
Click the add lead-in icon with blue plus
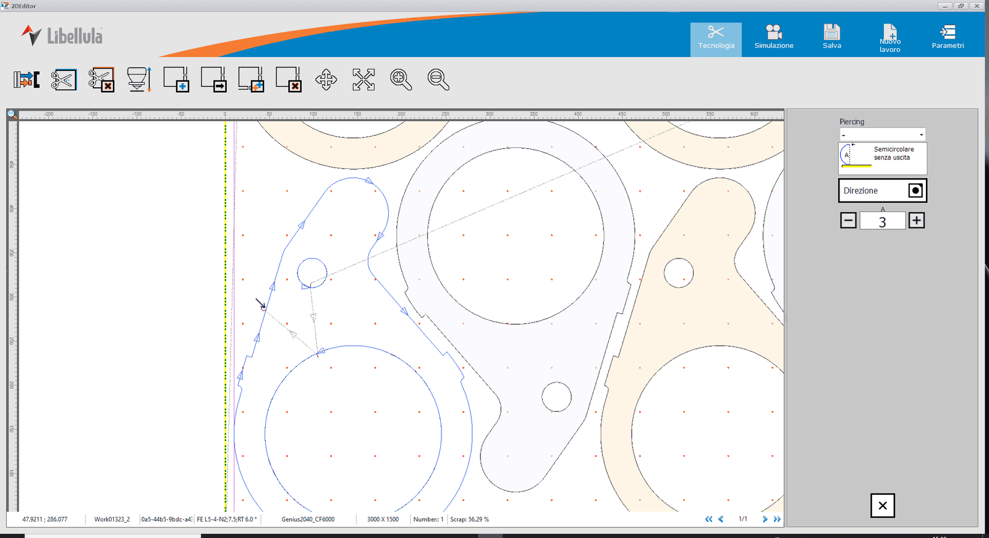point(176,80)
